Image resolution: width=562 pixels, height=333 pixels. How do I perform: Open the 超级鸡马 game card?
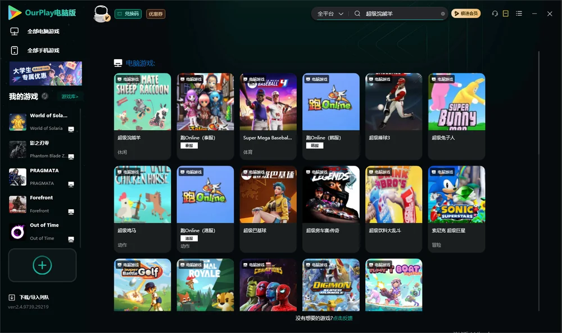tap(142, 209)
